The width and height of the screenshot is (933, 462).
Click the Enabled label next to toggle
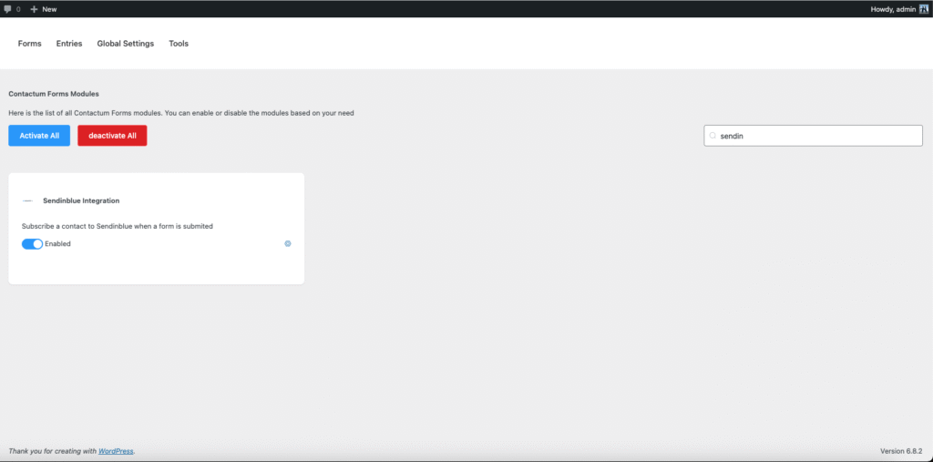(57, 243)
